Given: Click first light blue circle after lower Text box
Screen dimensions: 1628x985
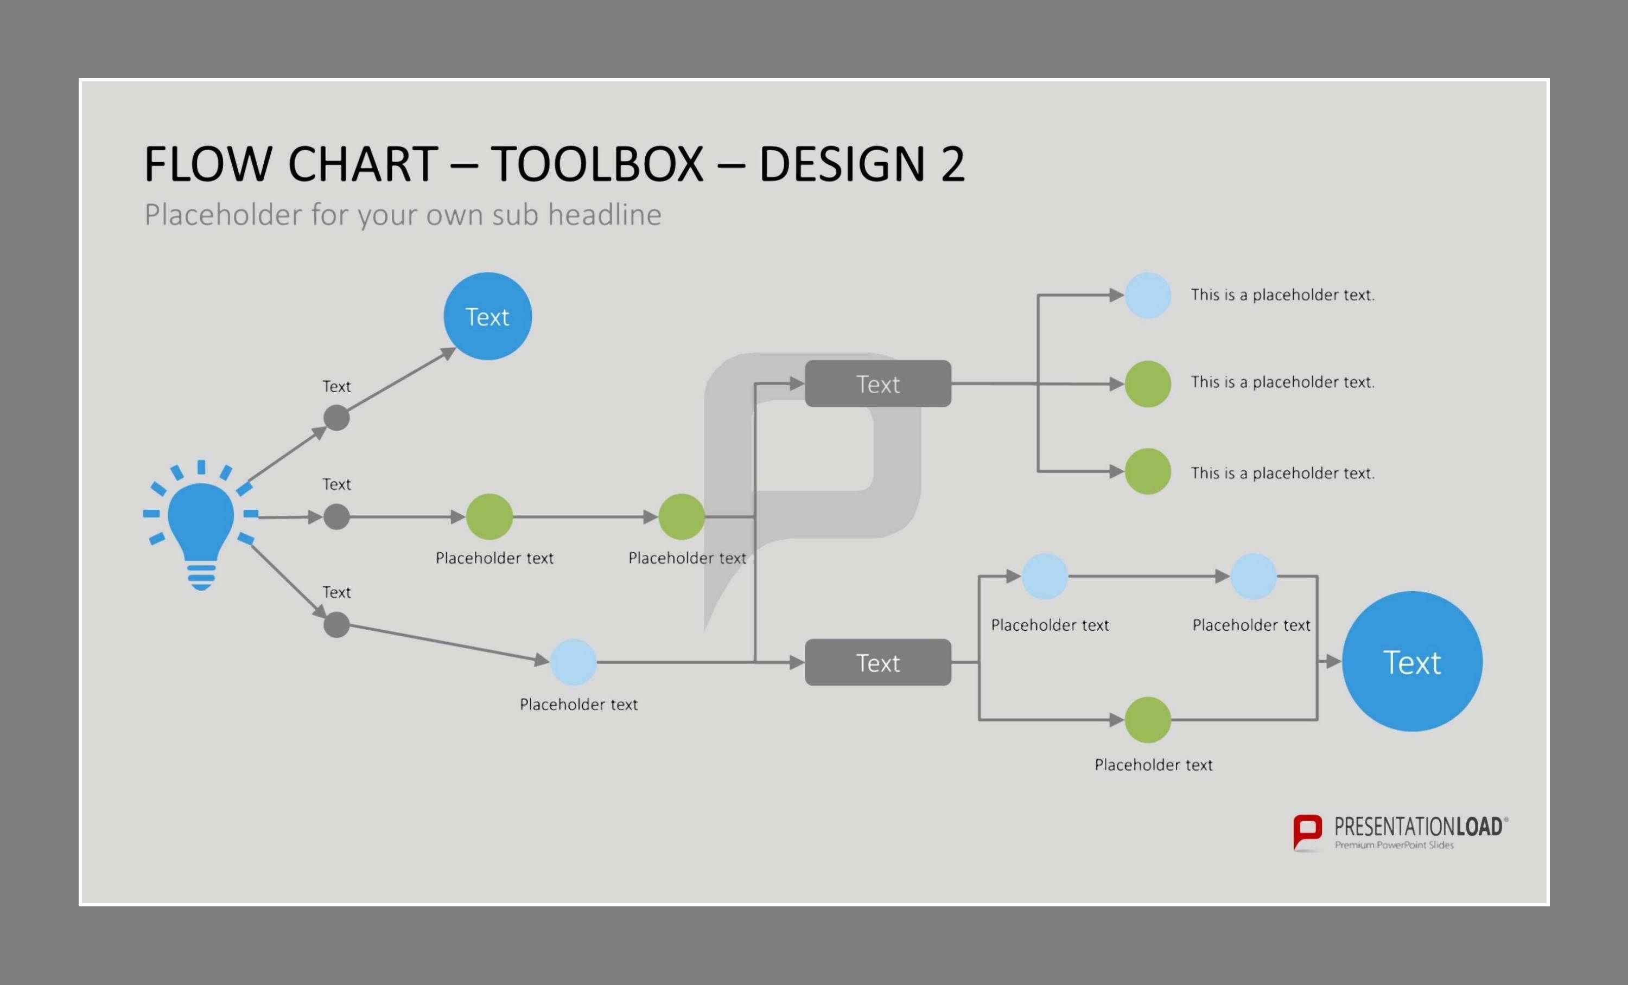Looking at the screenshot, I should 1045,577.
